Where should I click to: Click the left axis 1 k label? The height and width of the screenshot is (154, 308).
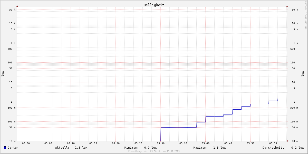pyautogui.click(x=13, y=43)
